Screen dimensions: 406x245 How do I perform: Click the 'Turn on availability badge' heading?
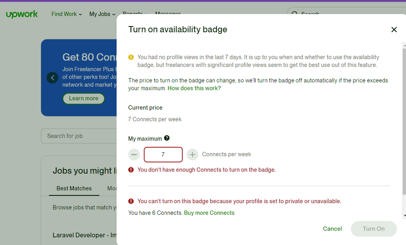click(178, 29)
